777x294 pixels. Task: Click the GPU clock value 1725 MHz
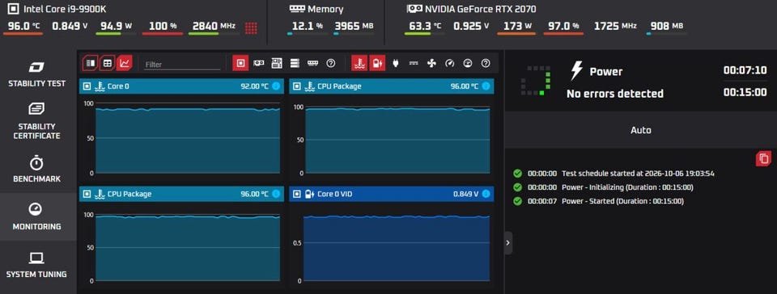pyautogui.click(x=615, y=26)
